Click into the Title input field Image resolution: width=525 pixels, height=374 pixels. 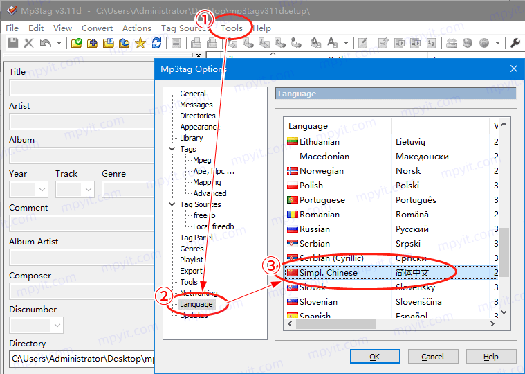pos(82,88)
